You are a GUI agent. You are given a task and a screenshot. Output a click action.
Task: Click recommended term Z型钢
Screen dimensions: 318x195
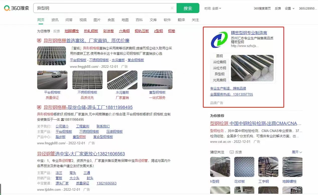pos(158,31)
